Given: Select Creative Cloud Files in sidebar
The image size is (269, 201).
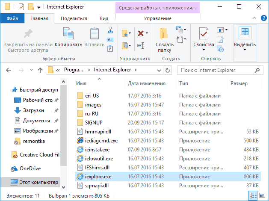Looking at the screenshot, I should pos(35,155).
